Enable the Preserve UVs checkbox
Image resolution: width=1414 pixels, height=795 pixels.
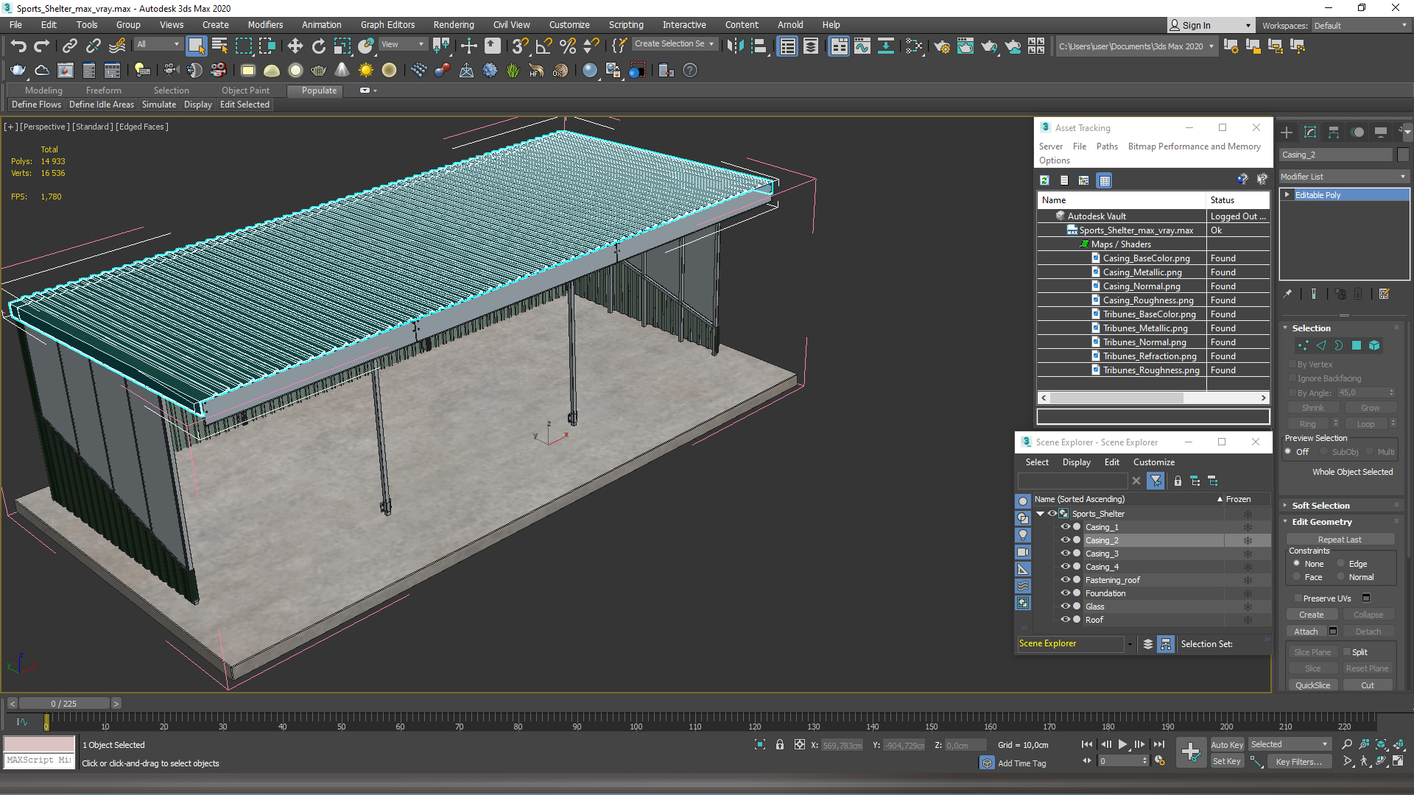coord(1297,598)
